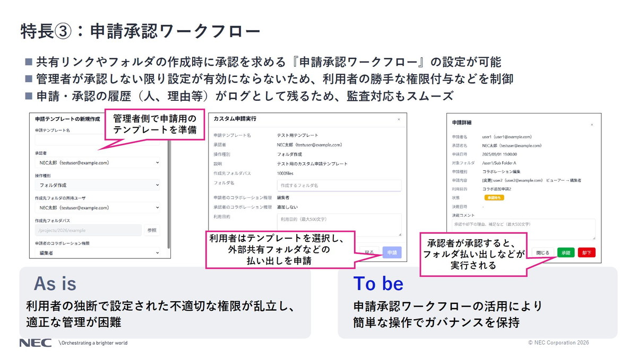
Task: Click 承認者 value in カスタム申請実行 dialog
Action: [x=309, y=145]
